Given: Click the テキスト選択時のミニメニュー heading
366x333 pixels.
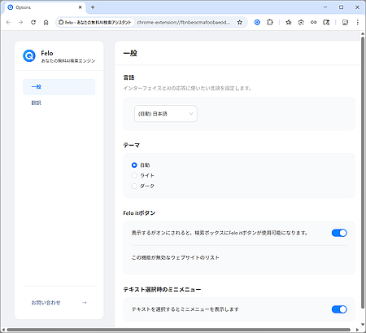Looking at the screenshot, I should (x=162, y=290).
